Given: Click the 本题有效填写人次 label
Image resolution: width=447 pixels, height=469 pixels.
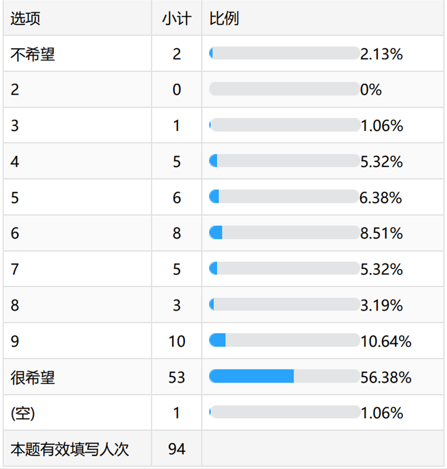Looking at the screenshot, I should [x=70, y=449].
